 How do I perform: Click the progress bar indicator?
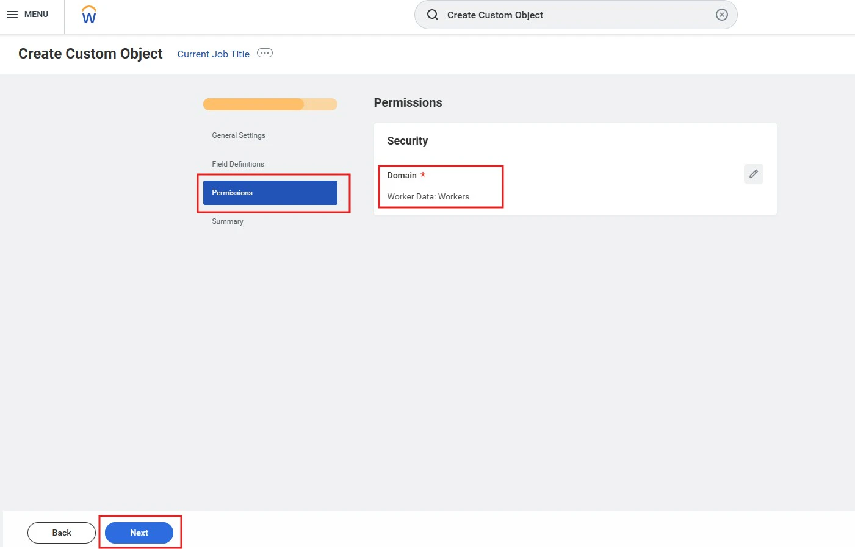[x=270, y=104]
